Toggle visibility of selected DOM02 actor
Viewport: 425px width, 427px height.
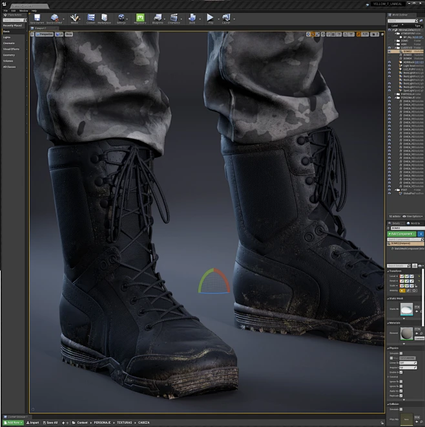coord(389,51)
